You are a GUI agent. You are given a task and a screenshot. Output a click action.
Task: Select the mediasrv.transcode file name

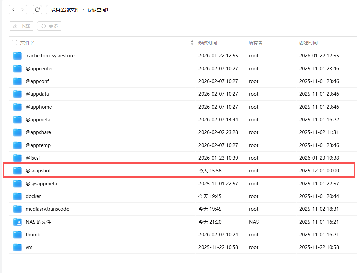pos(47,209)
